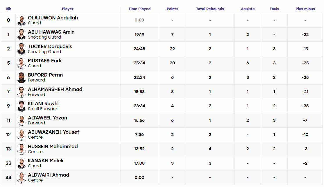Click ALTAWEEL Yazan's name link
This screenshot has width=324, height=187.
pyautogui.click(x=48, y=118)
